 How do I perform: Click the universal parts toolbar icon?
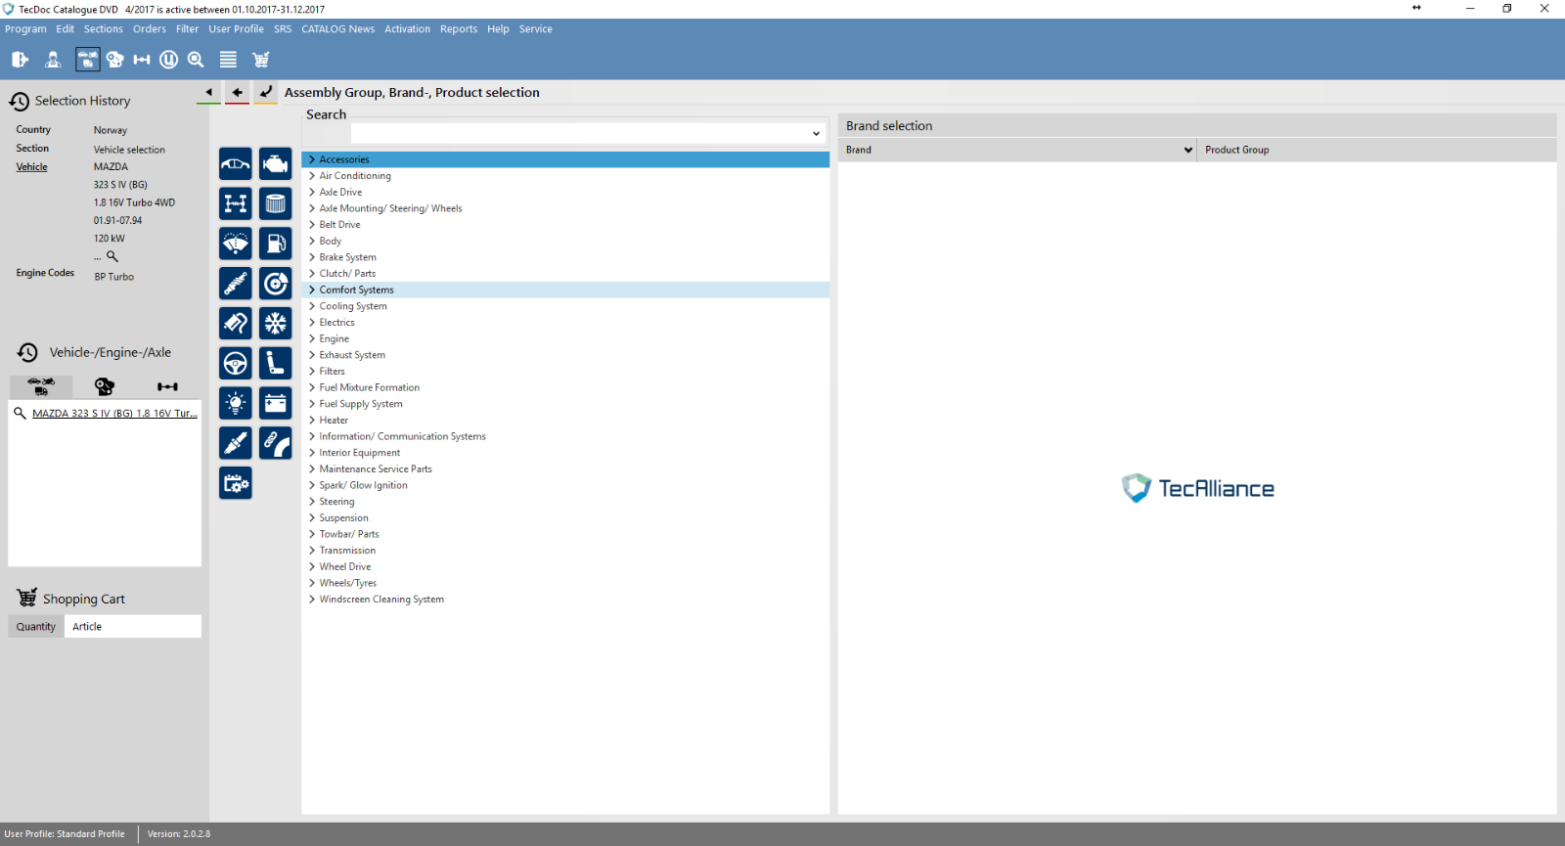(169, 60)
